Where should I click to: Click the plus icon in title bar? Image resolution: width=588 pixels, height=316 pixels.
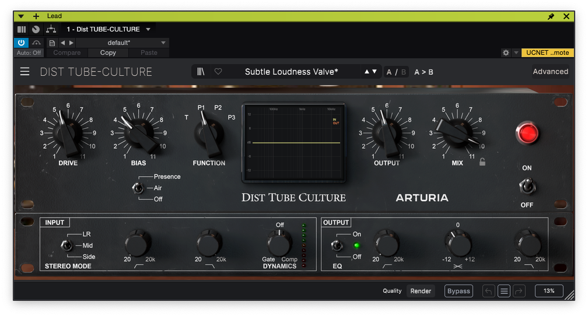[x=36, y=16]
